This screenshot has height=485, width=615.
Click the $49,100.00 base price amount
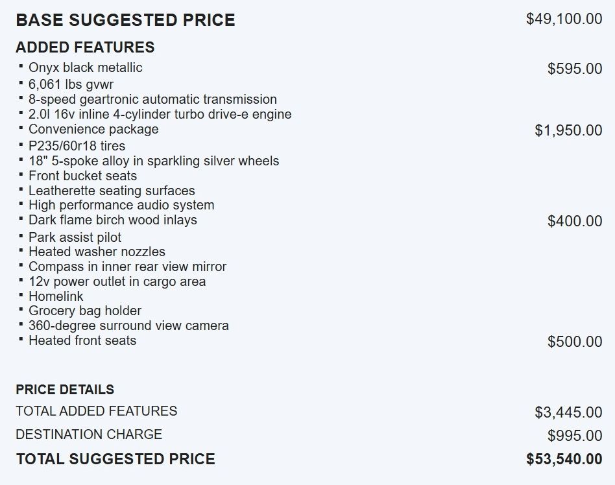coord(564,19)
